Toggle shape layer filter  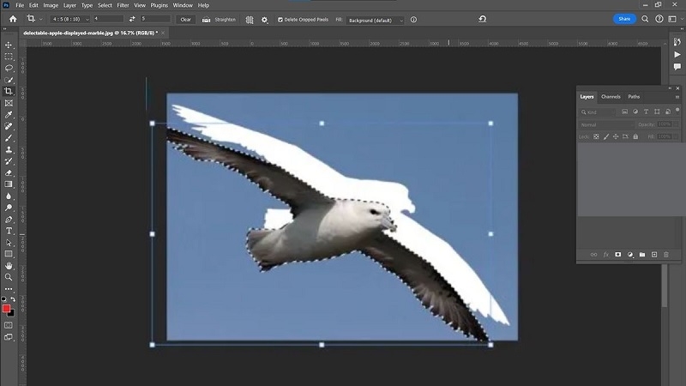[x=657, y=112]
